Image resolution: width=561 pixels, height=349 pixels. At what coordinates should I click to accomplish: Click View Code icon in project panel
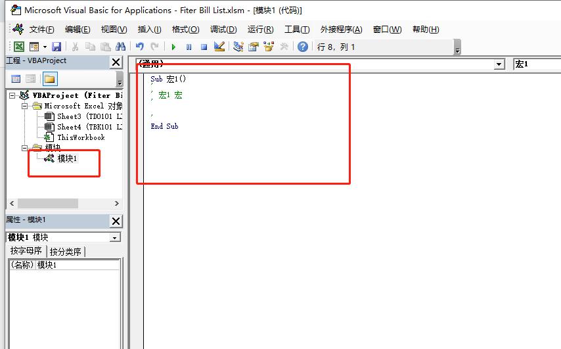[x=16, y=79]
